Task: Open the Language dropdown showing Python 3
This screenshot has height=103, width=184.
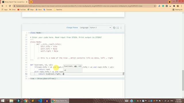Action: click(x=100, y=27)
